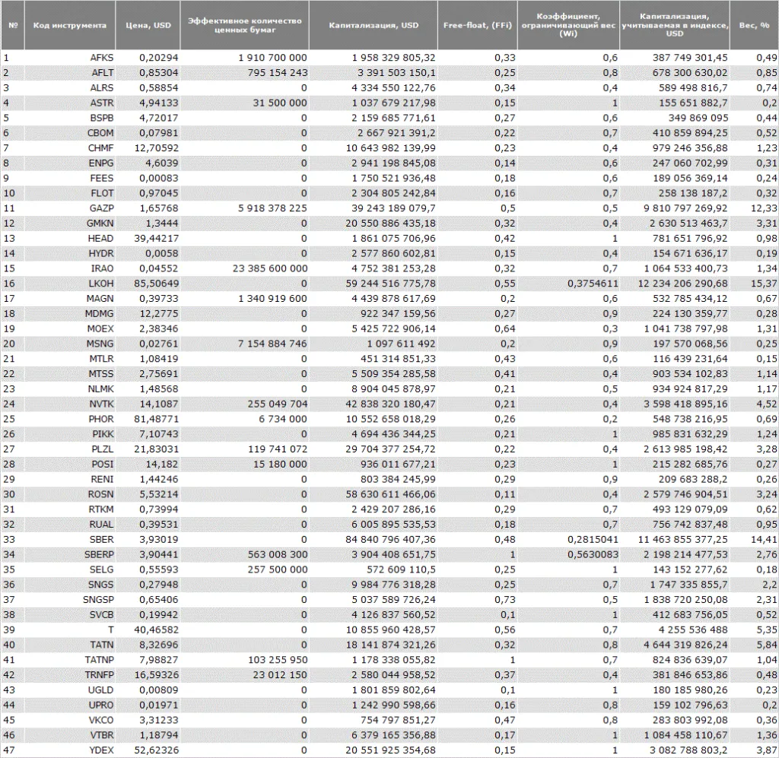Select the 'Free-float, (FFi)' column header
Image resolution: width=779 pixels, height=758 pixels.
477,25
